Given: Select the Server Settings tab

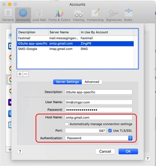Looking at the screenshot, I should click(x=67, y=82).
